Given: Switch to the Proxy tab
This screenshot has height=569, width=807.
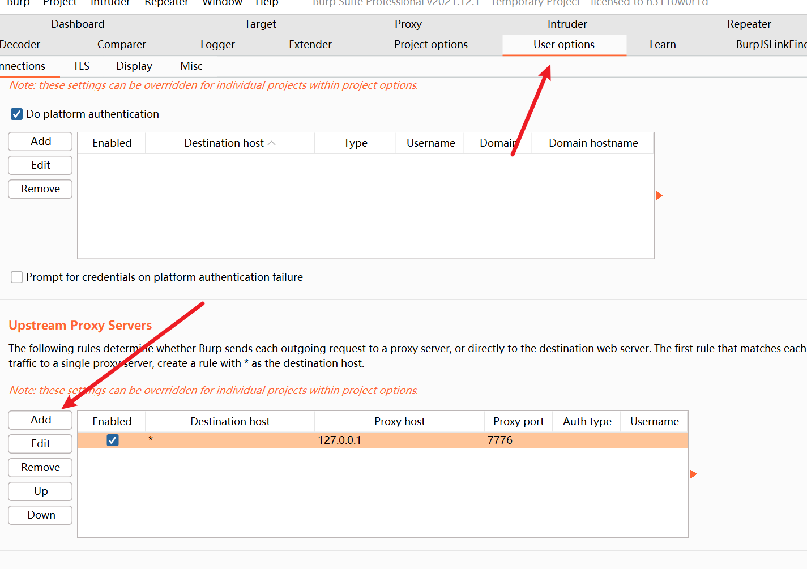Looking at the screenshot, I should 408,24.
